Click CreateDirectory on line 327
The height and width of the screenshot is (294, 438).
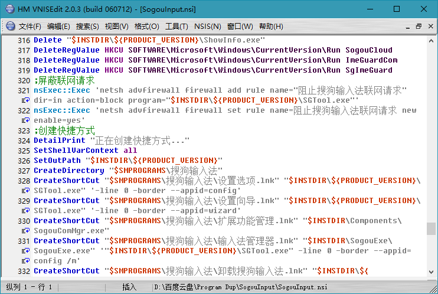point(69,171)
